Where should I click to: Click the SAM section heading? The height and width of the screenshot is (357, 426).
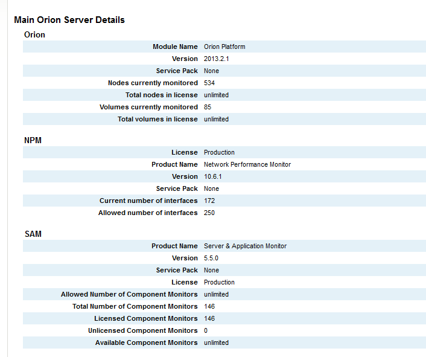33,234
